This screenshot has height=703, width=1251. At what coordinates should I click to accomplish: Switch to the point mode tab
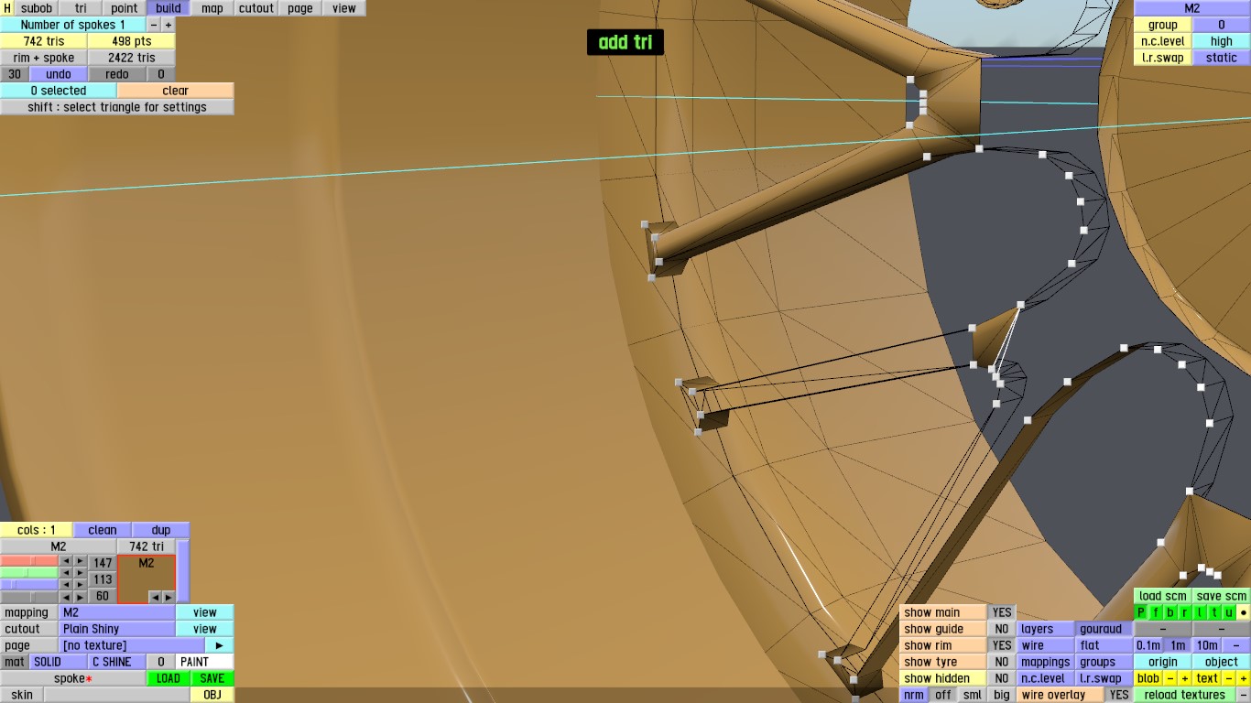click(x=125, y=8)
